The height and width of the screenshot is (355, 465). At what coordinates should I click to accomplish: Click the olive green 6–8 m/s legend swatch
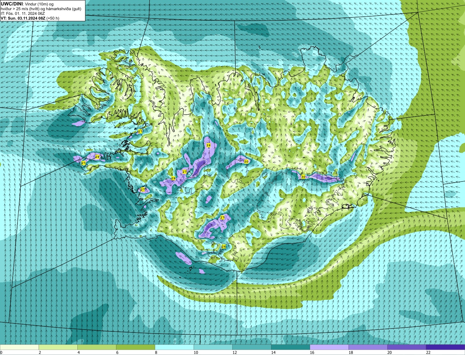[136, 347]
